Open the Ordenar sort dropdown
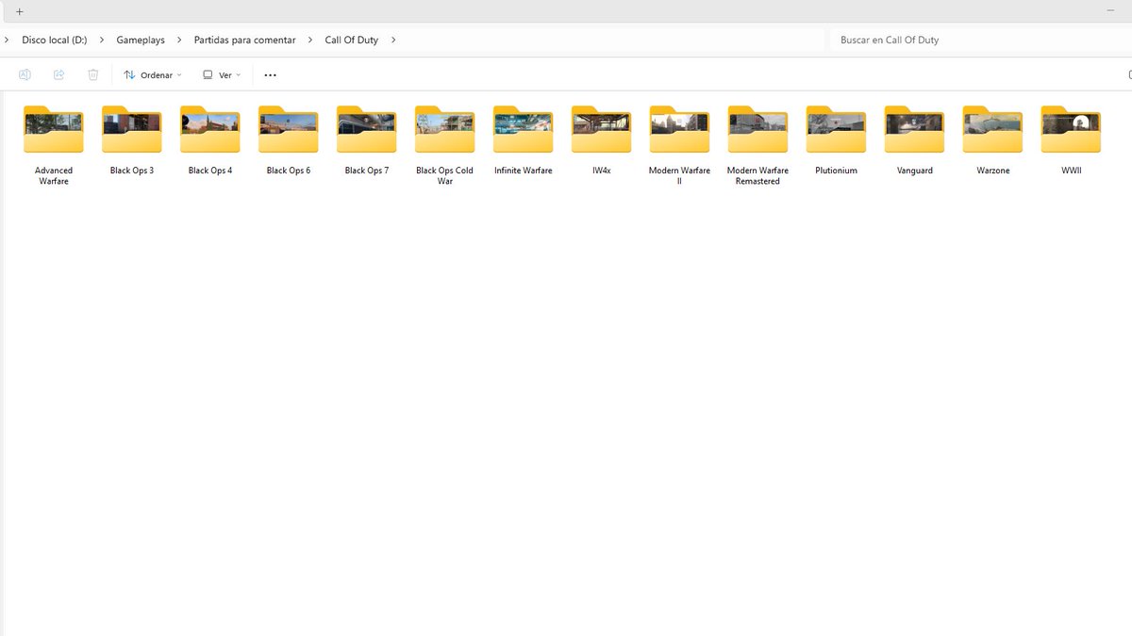This screenshot has height=636, width=1132. pos(153,74)
